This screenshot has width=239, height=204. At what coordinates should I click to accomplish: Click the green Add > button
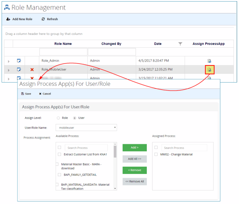(135, 148)
